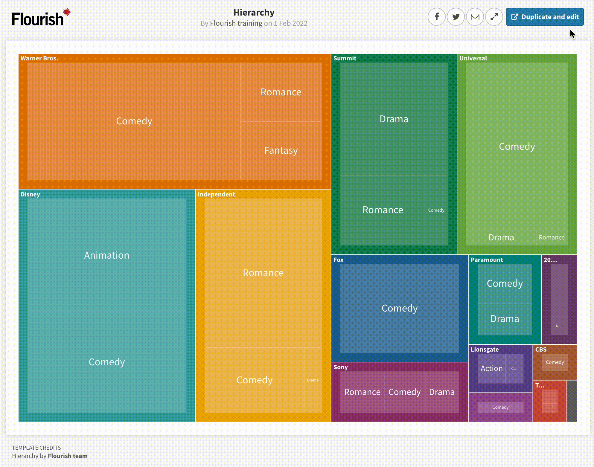The width and height of the screenshot is (594, 467).
Task: Select the Warner Bros. Comedy tile
Action: 134,121
